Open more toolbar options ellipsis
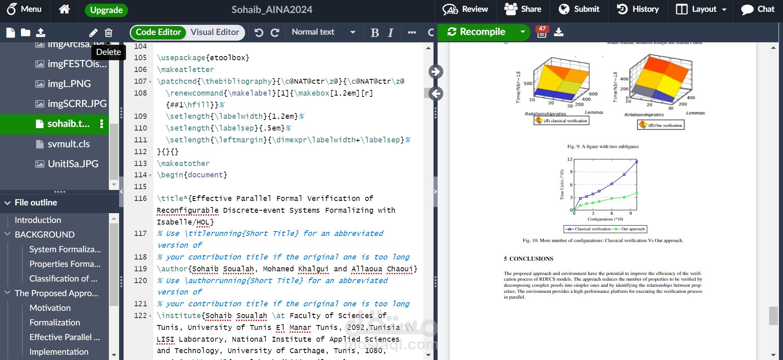This screenshot has height=360, width=783. (412, 33)
